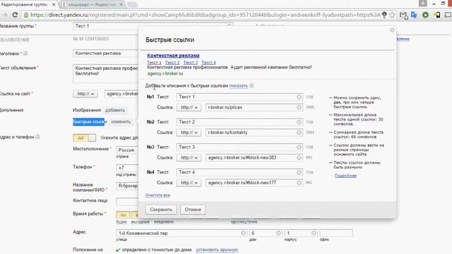Clear the block-new383 link field
452x254 pixels.
(x=299, y=157)
